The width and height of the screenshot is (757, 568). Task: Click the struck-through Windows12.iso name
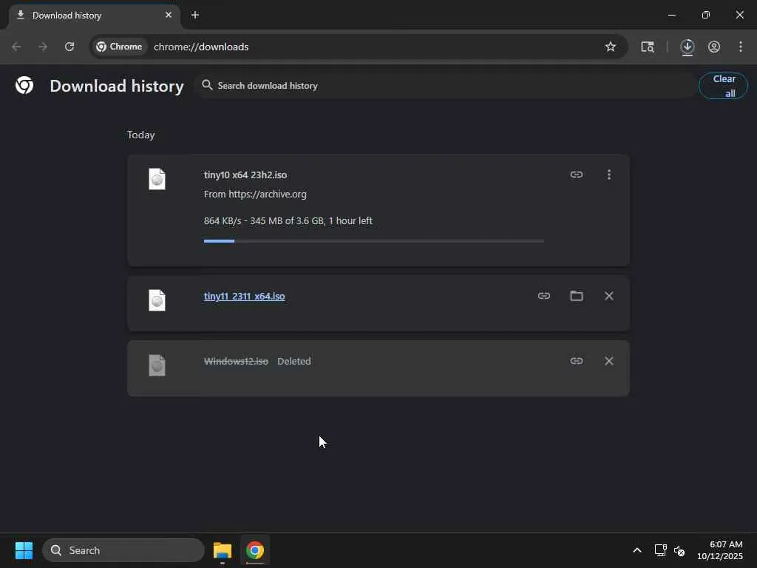pos(236,361)
